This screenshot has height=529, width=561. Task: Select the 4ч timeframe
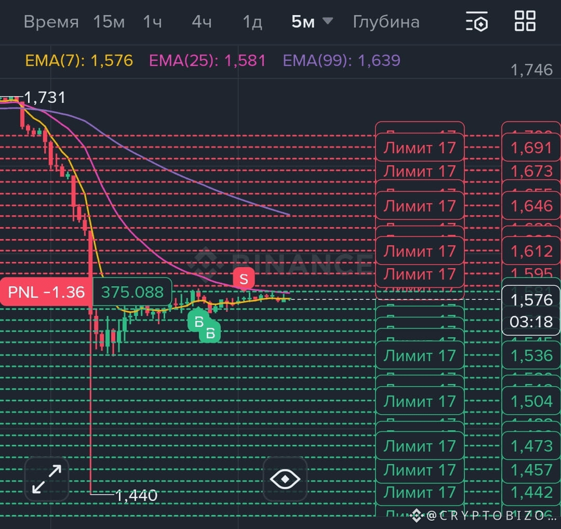(x=202, y=22)
